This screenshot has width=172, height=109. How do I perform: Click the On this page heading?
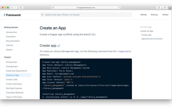tap(146, 27)
